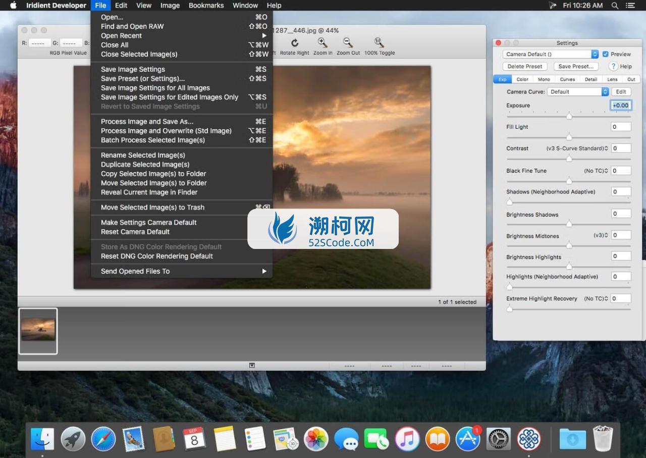Open System Preferences gear in Dock
Image resolution: width=646 pixels, height=458 pixels.
(x=499, y=438)
